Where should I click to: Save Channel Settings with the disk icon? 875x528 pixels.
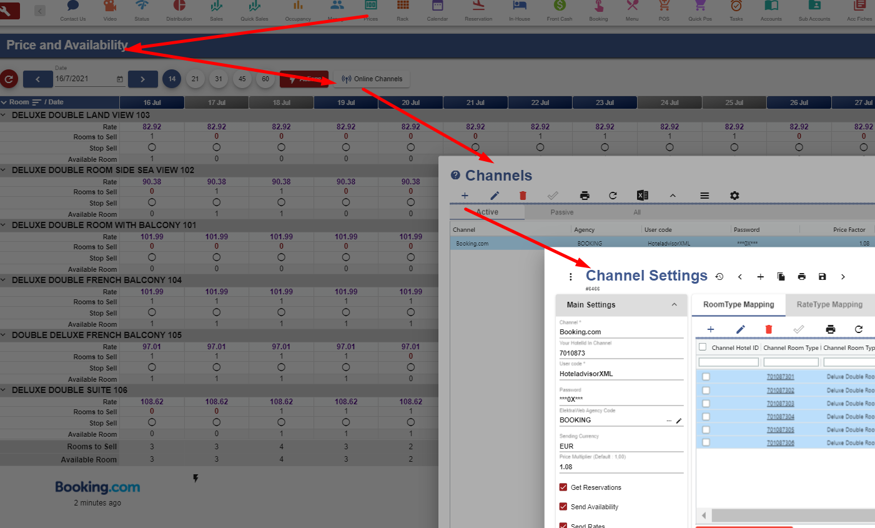[823, 277]
